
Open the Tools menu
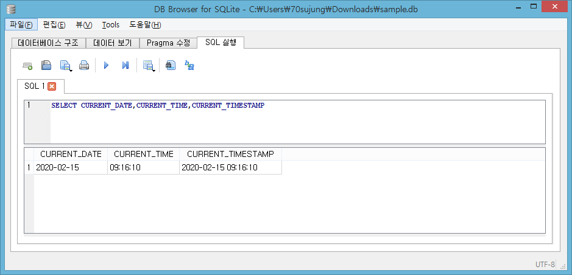pos(110,25)
